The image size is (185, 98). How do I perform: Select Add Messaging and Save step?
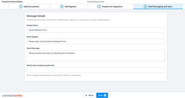click(158, 7)
